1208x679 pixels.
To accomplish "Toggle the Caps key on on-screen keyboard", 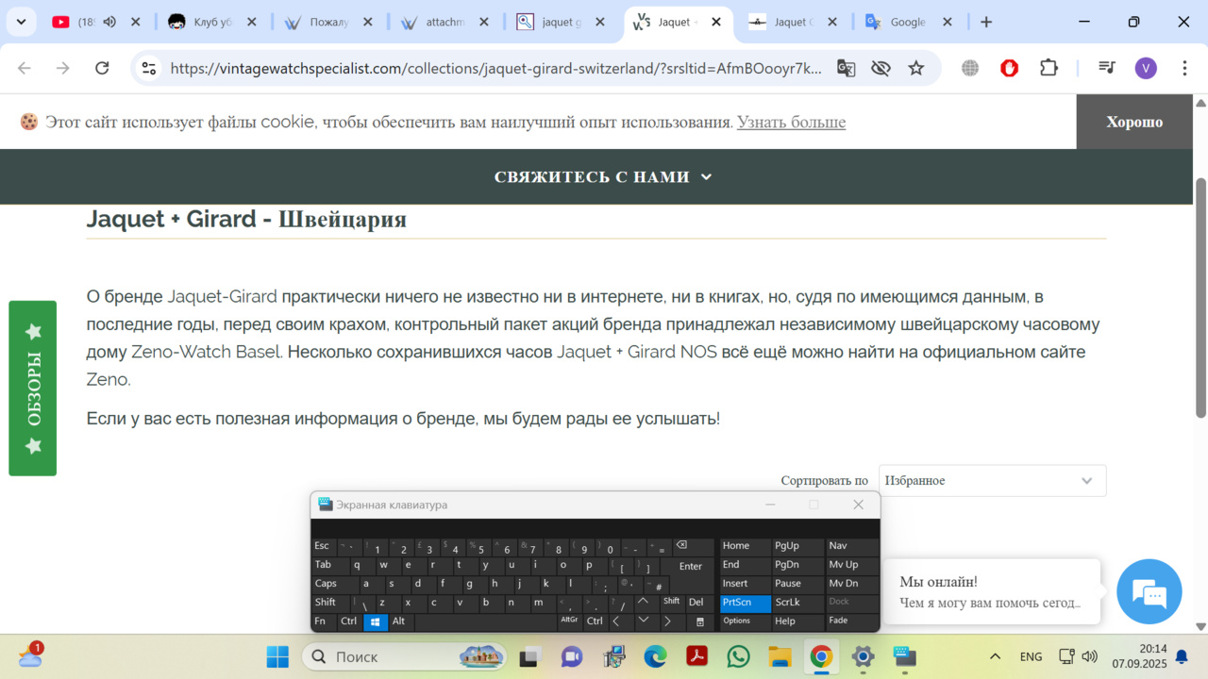I will (326, 584).
